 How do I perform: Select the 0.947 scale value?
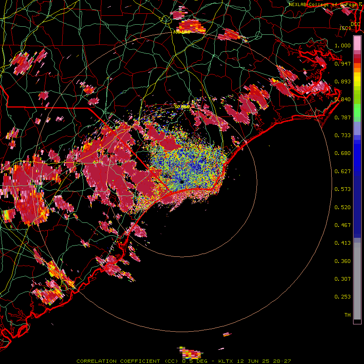tap(343, 63)
